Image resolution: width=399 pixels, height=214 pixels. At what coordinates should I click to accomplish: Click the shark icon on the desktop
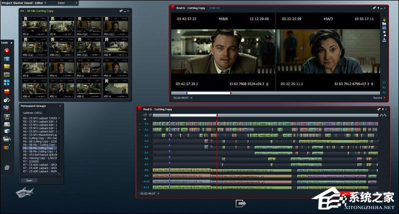point(24,192)
